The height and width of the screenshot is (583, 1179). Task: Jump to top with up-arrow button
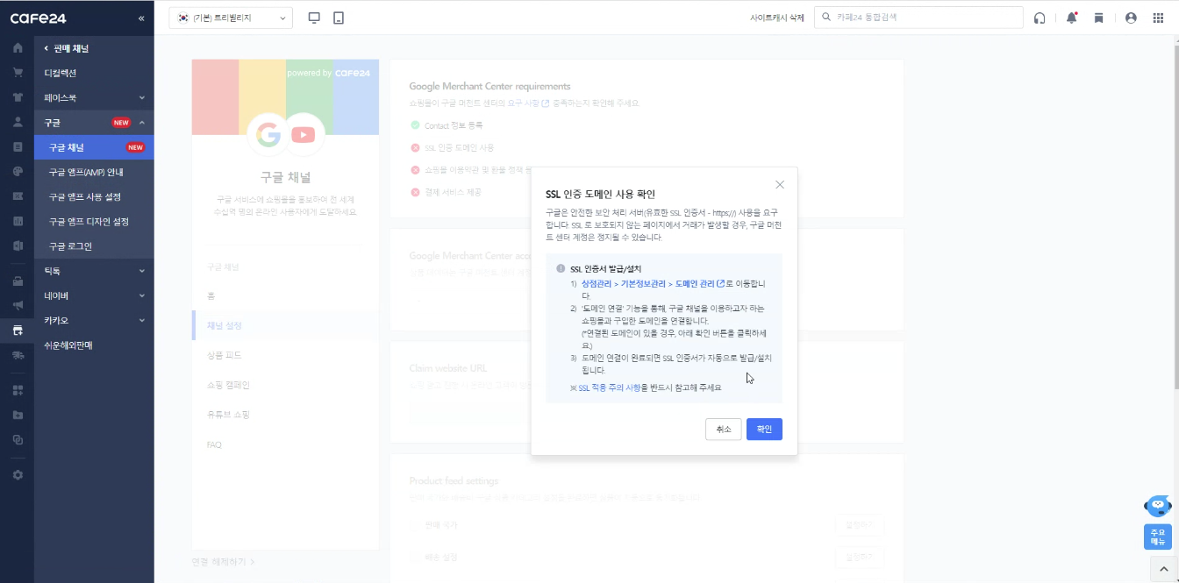tap(1163, 569)
